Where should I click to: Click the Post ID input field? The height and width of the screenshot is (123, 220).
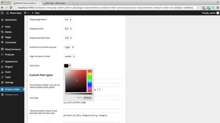tap(107, 85)
